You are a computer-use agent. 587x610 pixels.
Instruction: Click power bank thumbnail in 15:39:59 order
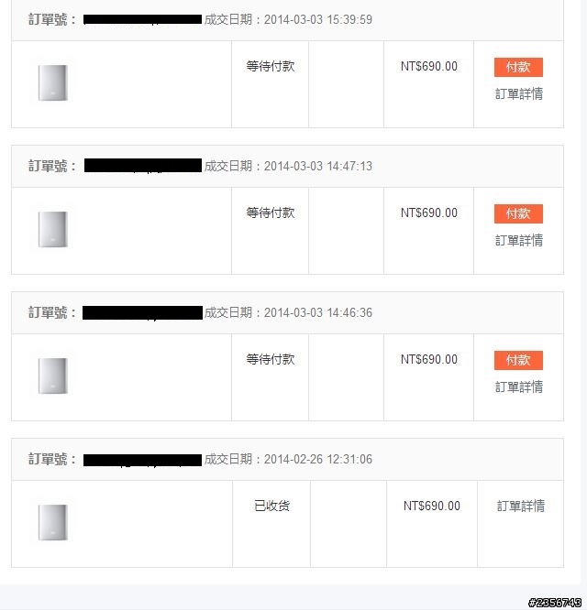pyautogui.click(x=52, y=83)
